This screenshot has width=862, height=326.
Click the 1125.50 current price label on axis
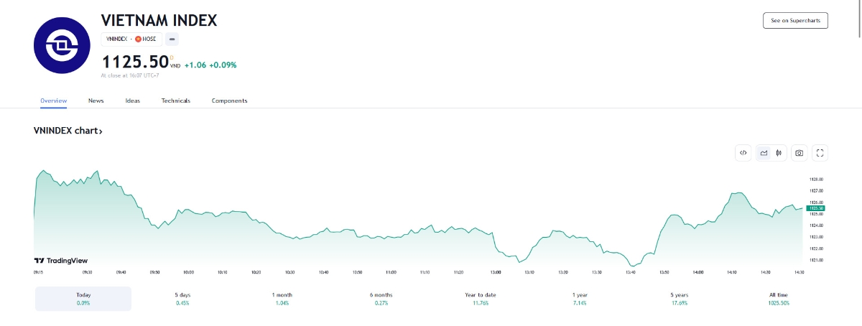click(x=815, y=208)
